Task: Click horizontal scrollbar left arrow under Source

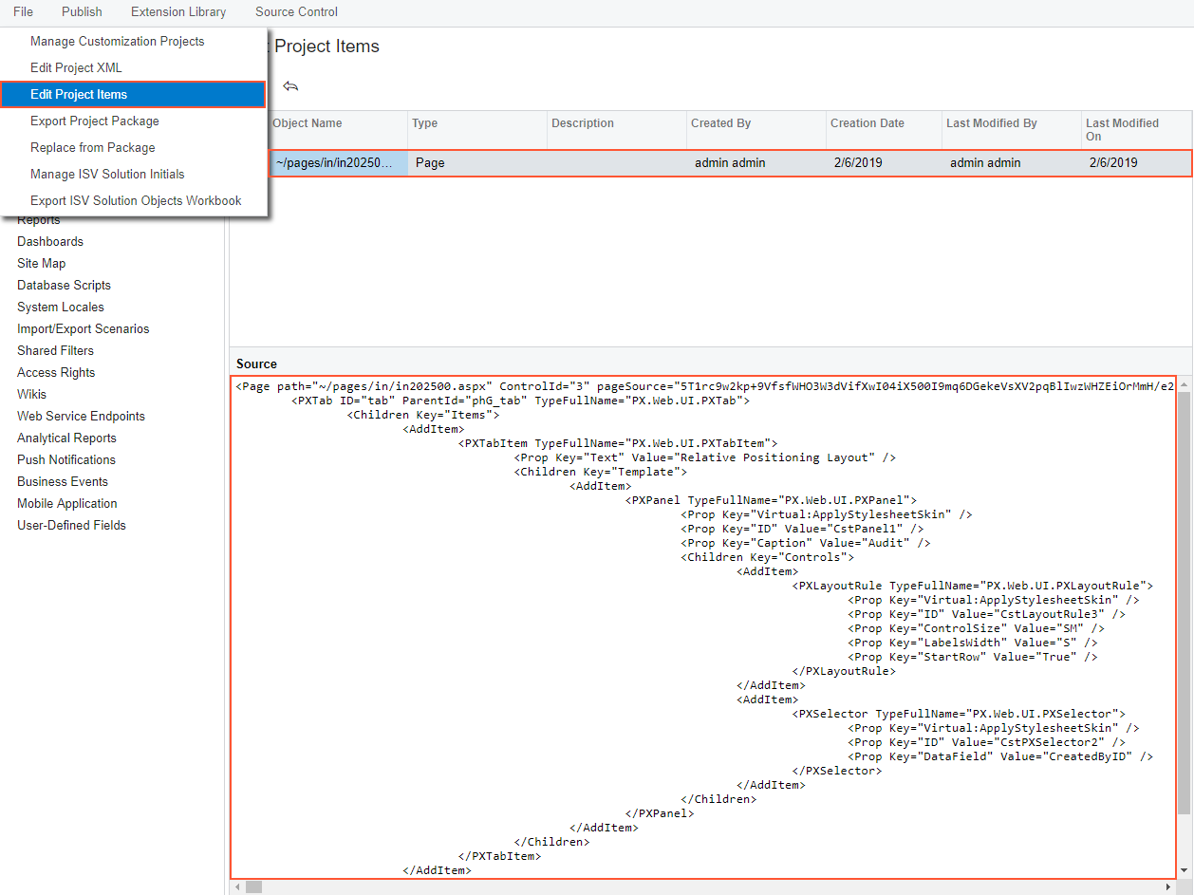Action: [236, 886]
